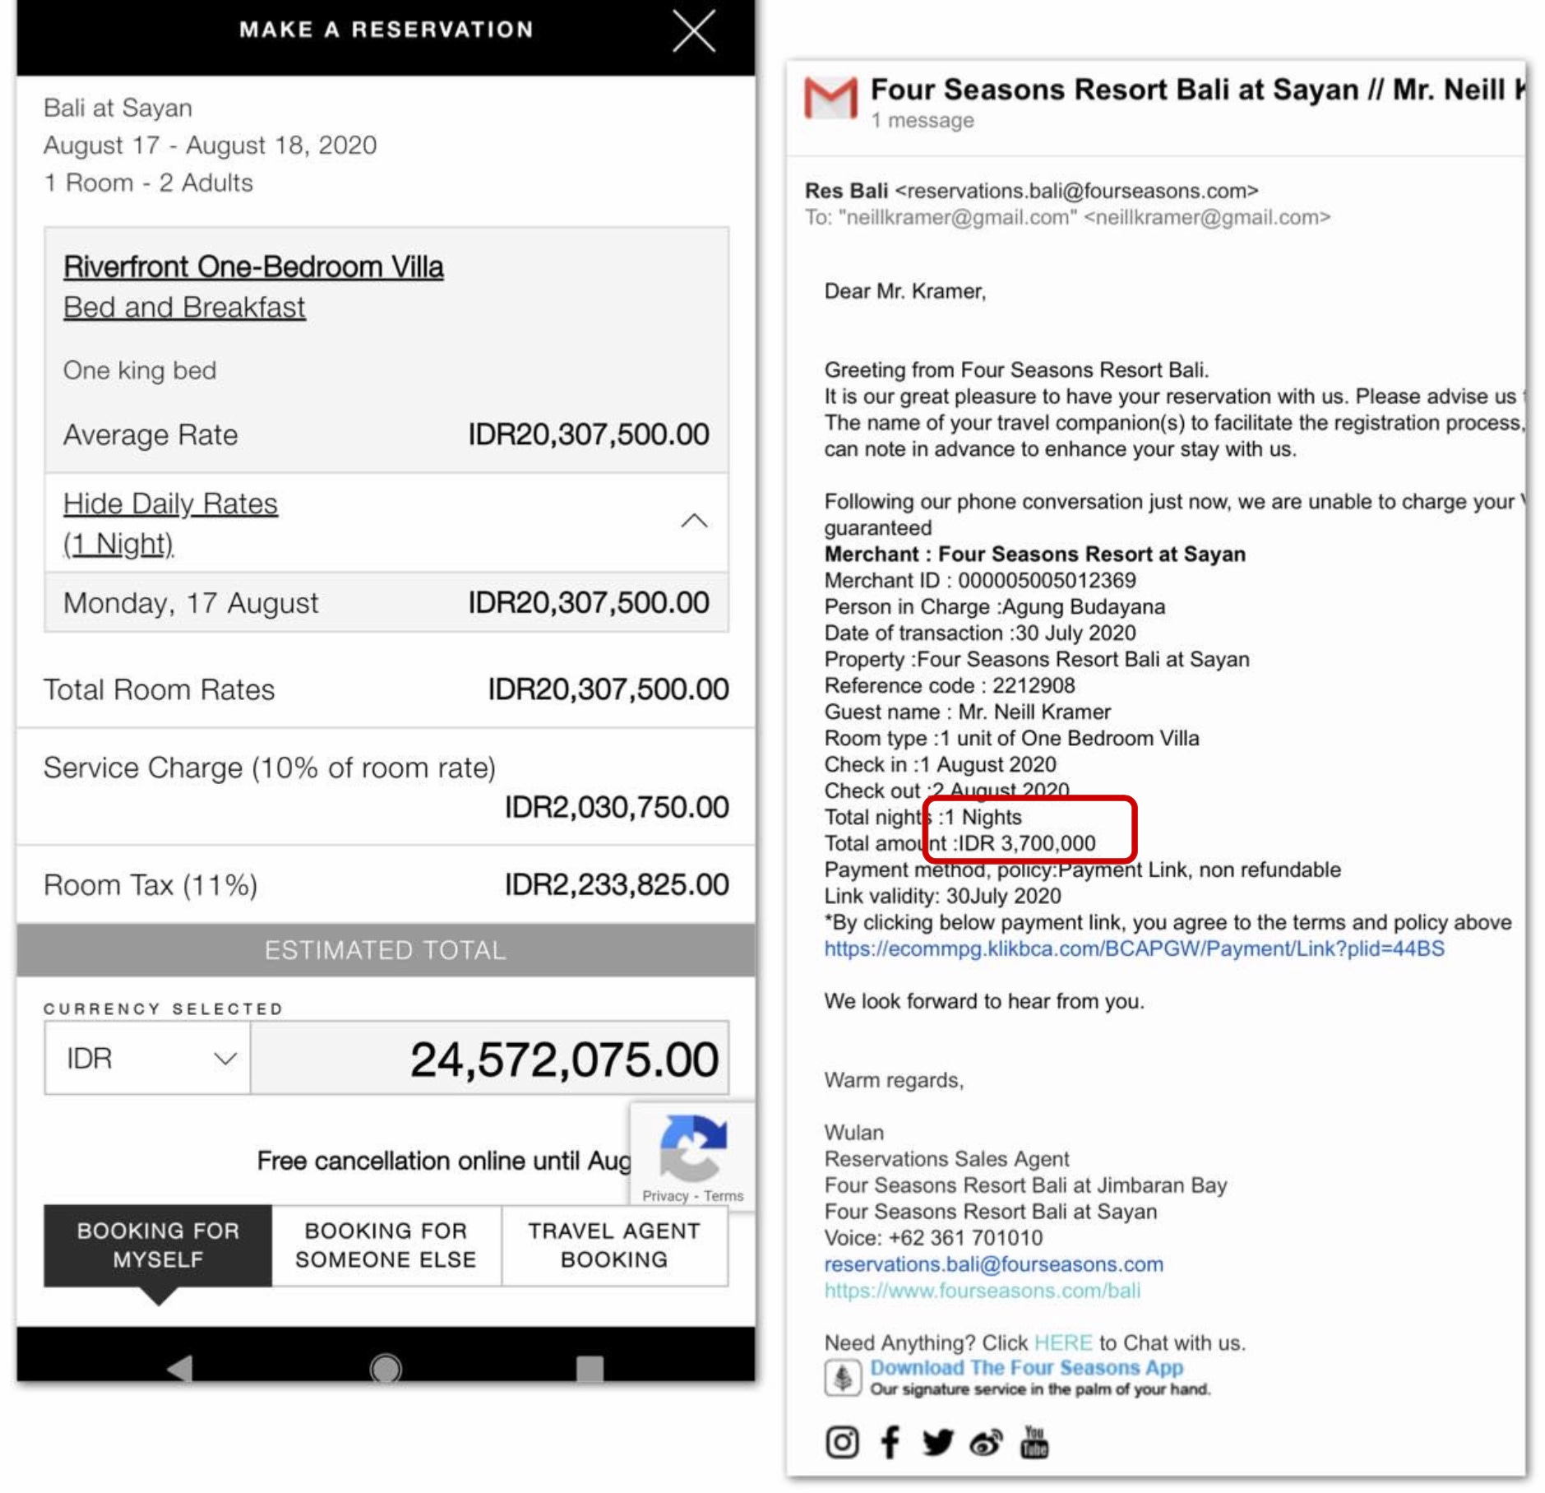Open the Facebook social icon
Viewport: 1545px width, 1493px height.
[x=890, y=1442]
